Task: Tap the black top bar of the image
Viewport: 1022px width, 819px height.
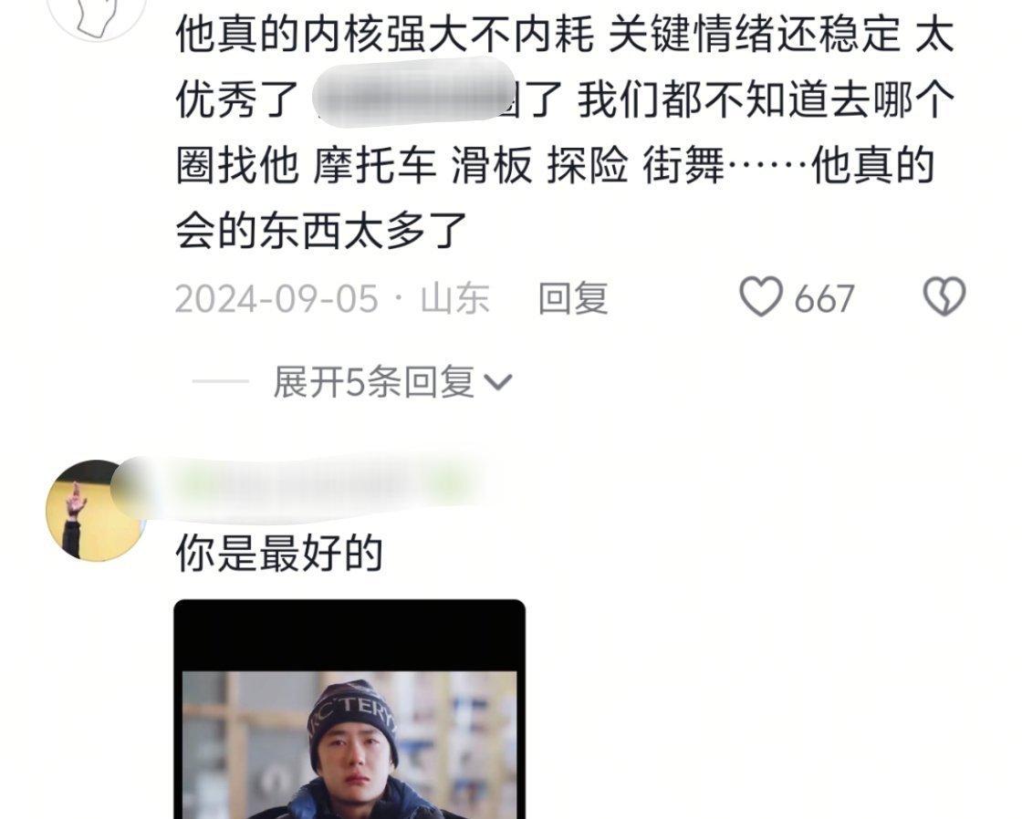Action: click(349, 636)
